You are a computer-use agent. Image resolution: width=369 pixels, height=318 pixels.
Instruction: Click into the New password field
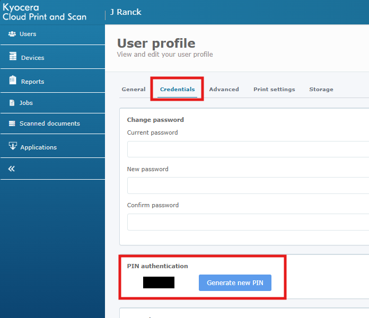[x=248, y=185]
